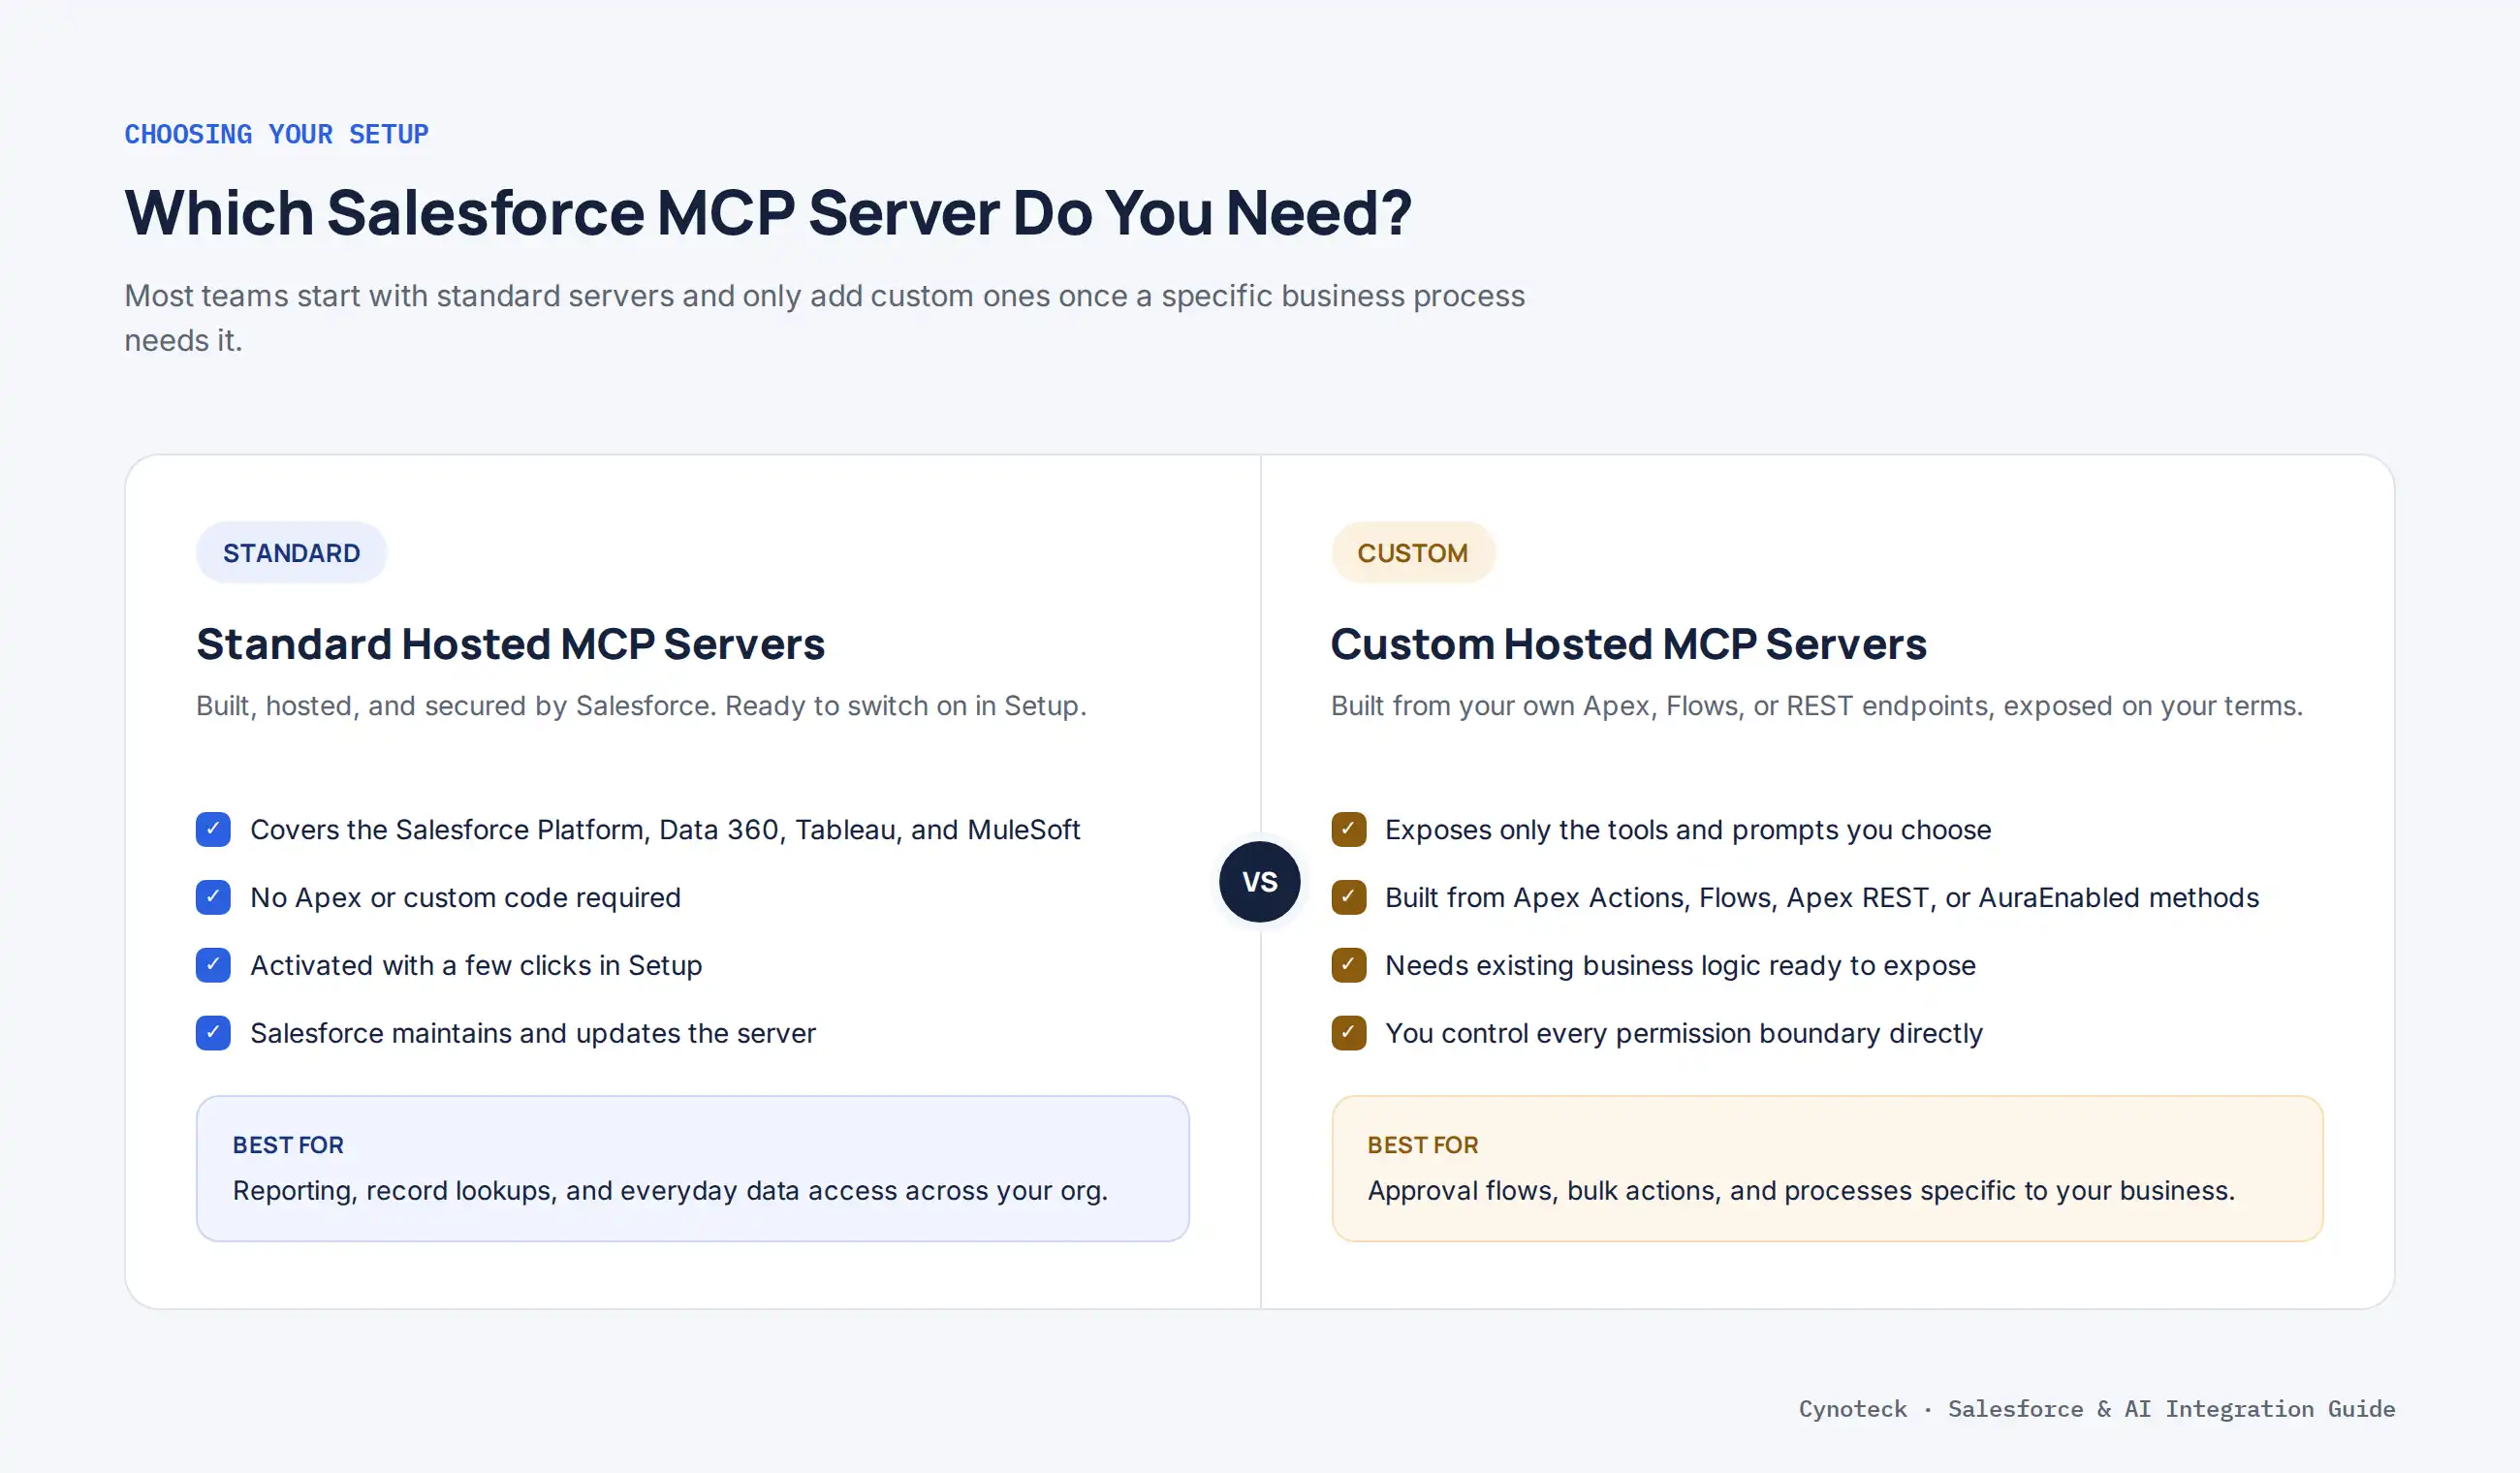Click the brown checkmark for 'Built from Apex Actions, Flows'
2520x1473 pixels.
pos(1348,897)
